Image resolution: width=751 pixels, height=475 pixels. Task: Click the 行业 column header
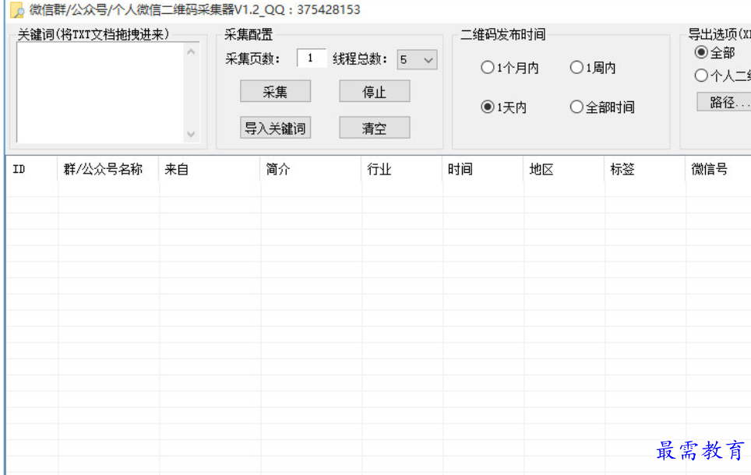(x=402, y=169)
